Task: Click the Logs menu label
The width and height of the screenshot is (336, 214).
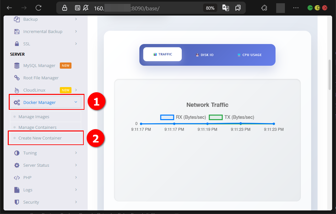Action: (x=28, y=190)
